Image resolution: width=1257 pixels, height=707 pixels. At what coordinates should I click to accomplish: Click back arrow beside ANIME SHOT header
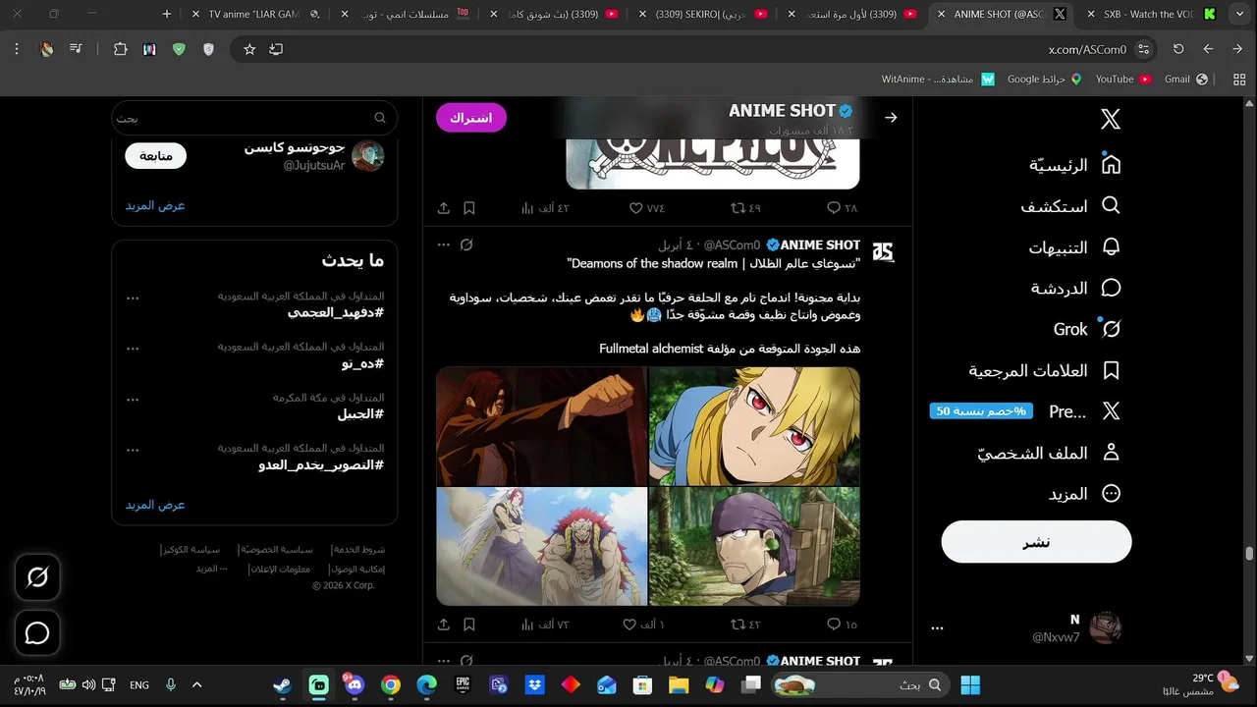point(891,118)
